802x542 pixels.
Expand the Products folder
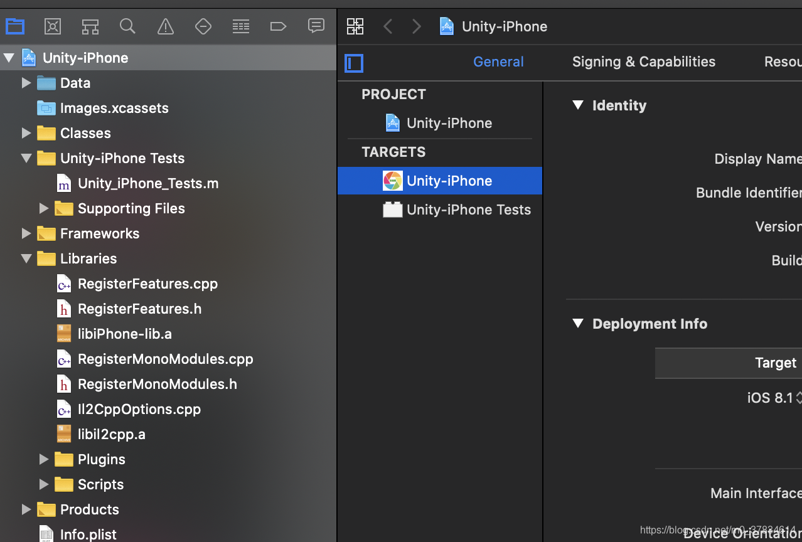tap(26, 509)
